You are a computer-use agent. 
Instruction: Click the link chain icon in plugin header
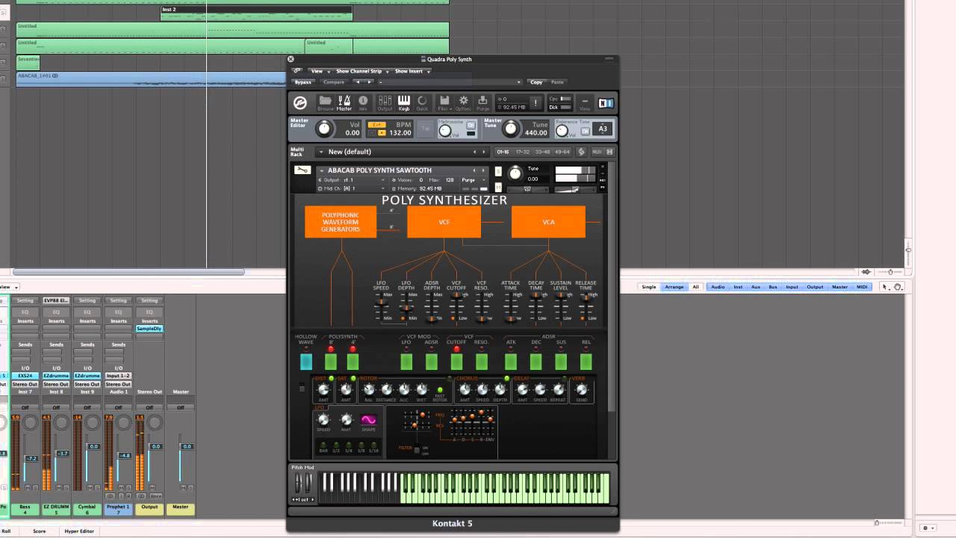(x=297, y=71)
